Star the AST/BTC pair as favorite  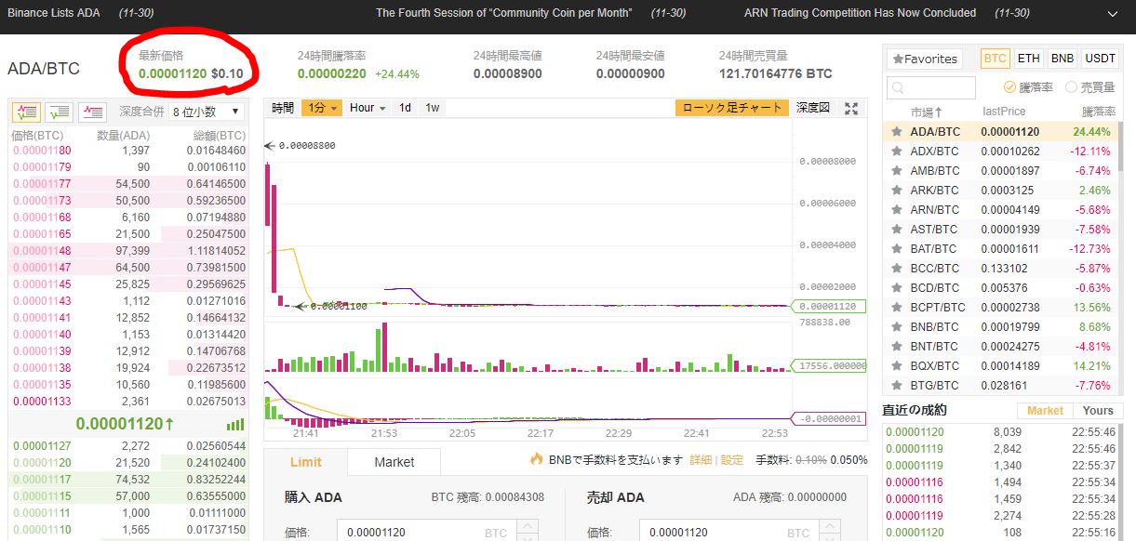897,230
